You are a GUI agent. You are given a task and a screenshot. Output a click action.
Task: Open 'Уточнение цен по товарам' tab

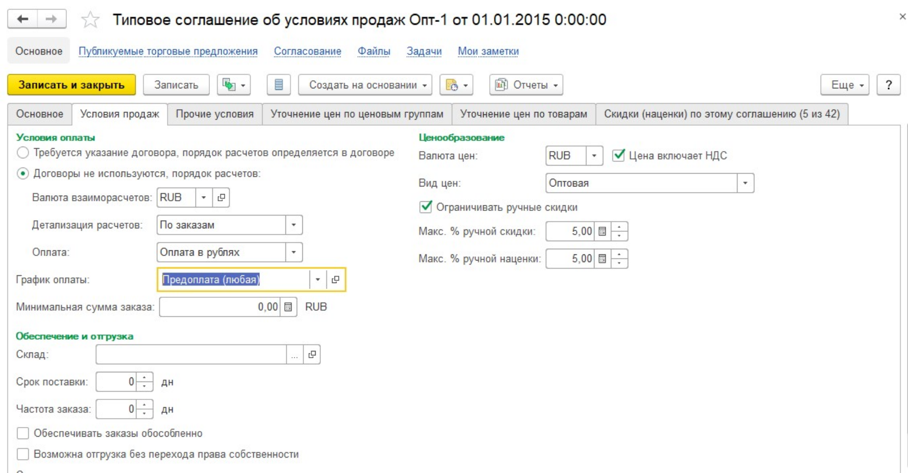pos(523,114)
